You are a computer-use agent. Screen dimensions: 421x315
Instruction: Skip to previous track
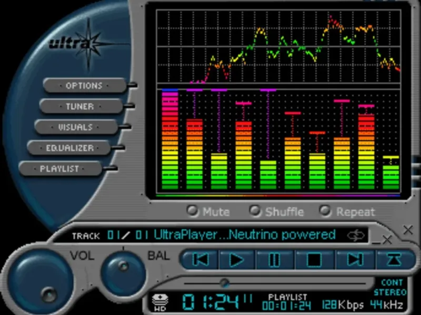[x=201, y=259]
